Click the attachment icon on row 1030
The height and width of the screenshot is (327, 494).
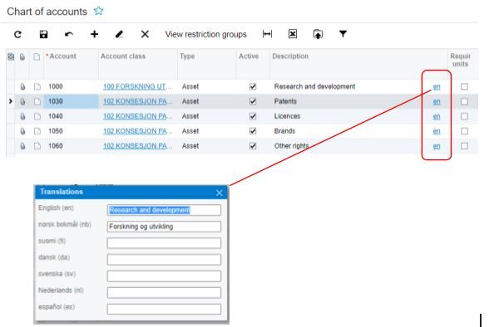coord(22,101)
